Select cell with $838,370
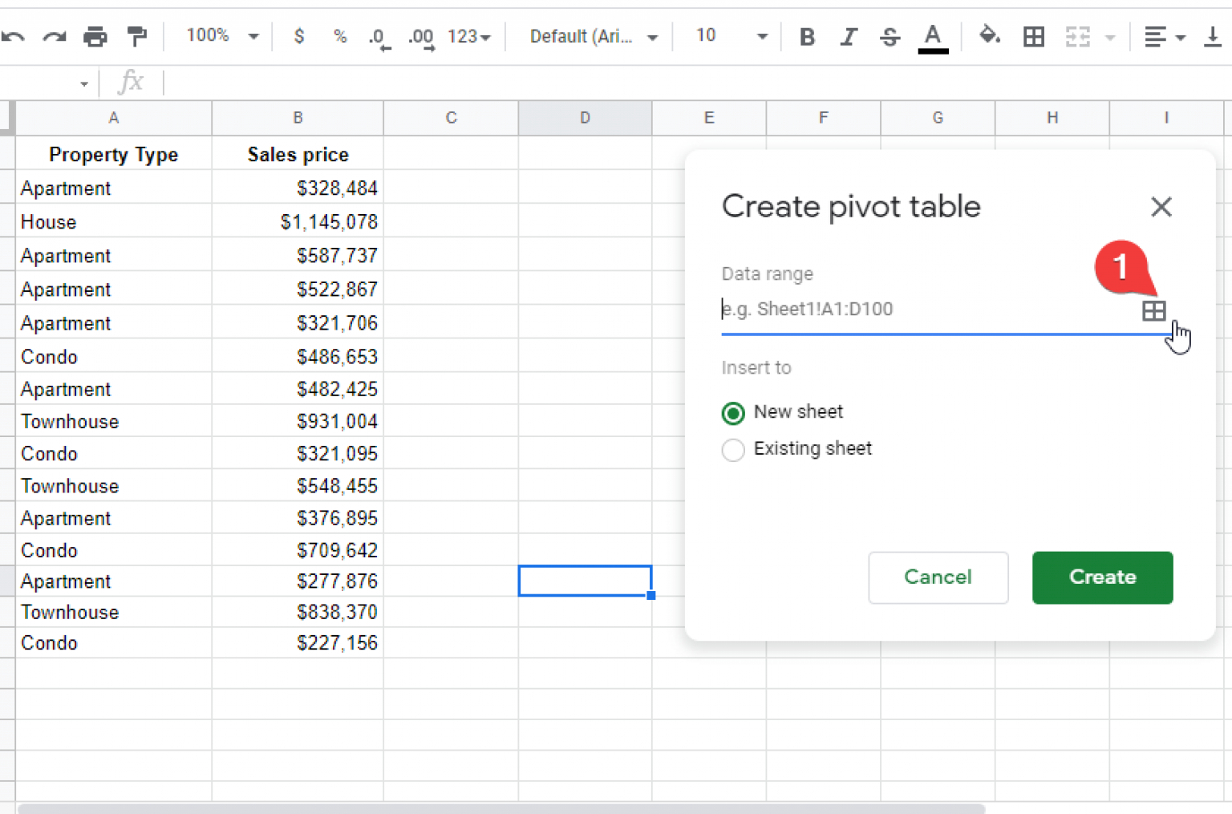 pos(298,612)
